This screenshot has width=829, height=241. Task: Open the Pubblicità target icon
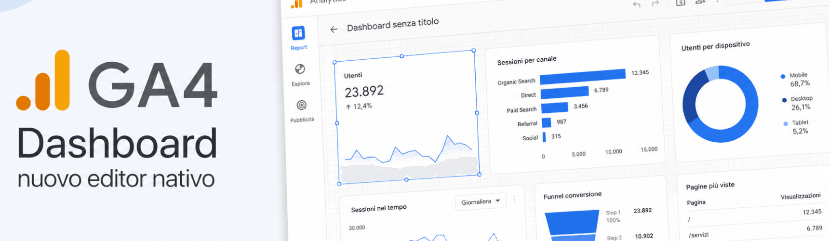click(x=302, y=105)
